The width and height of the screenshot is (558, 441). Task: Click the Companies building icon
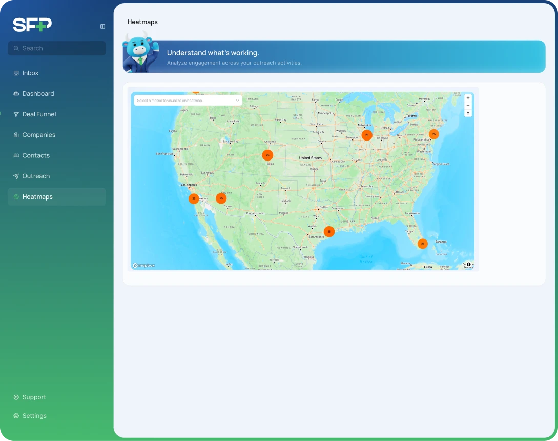point(16,135)
